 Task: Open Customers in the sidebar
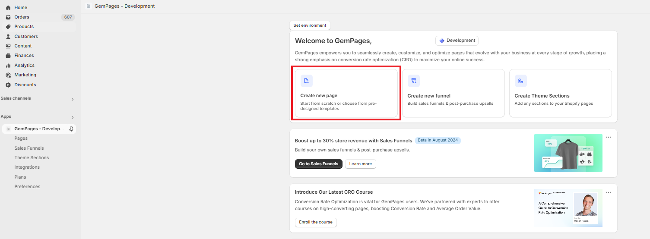click(39, 37)
